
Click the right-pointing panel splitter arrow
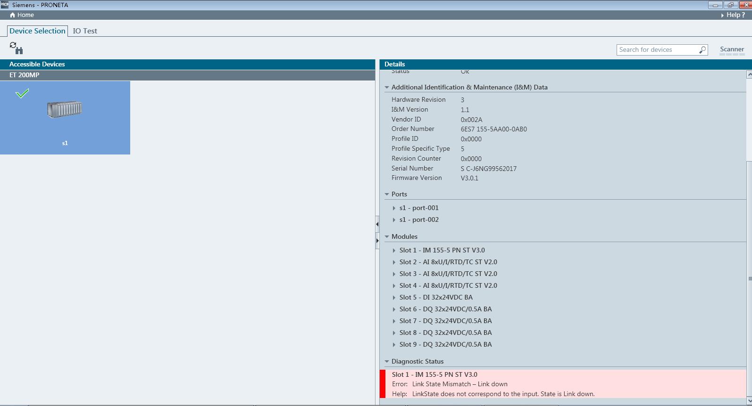(377, 241)
